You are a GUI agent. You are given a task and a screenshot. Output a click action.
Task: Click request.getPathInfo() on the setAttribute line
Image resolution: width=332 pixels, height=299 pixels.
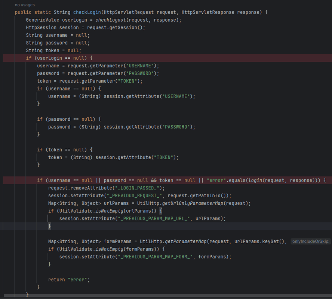[x=198, y=195]
